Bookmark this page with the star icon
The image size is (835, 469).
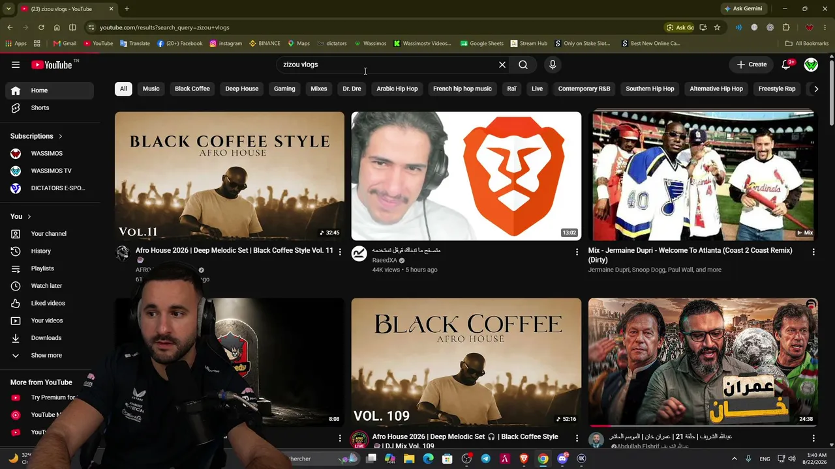point(717,27)
